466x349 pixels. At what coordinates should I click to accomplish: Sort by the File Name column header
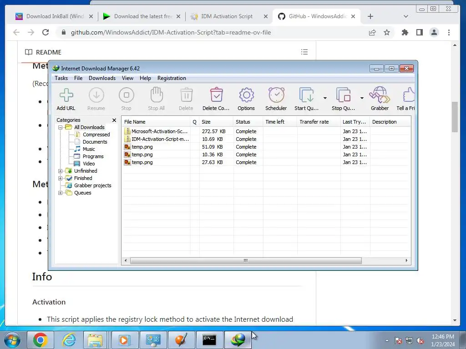pos(156,122)
